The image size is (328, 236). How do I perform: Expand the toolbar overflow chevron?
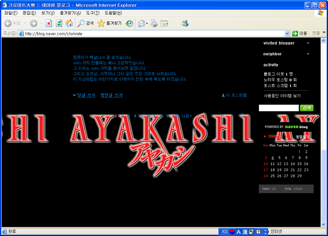click(x=324, y=32)
